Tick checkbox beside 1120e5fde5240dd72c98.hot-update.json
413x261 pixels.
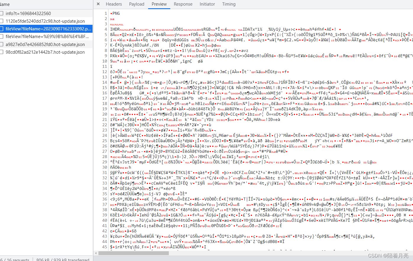tap(1, 21)
